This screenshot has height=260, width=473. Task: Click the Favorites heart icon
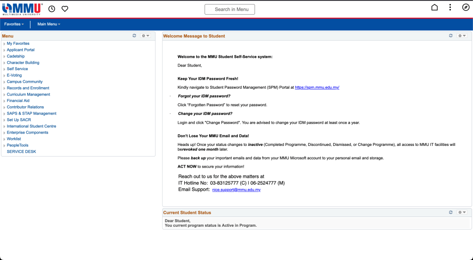tap(65, 9)
